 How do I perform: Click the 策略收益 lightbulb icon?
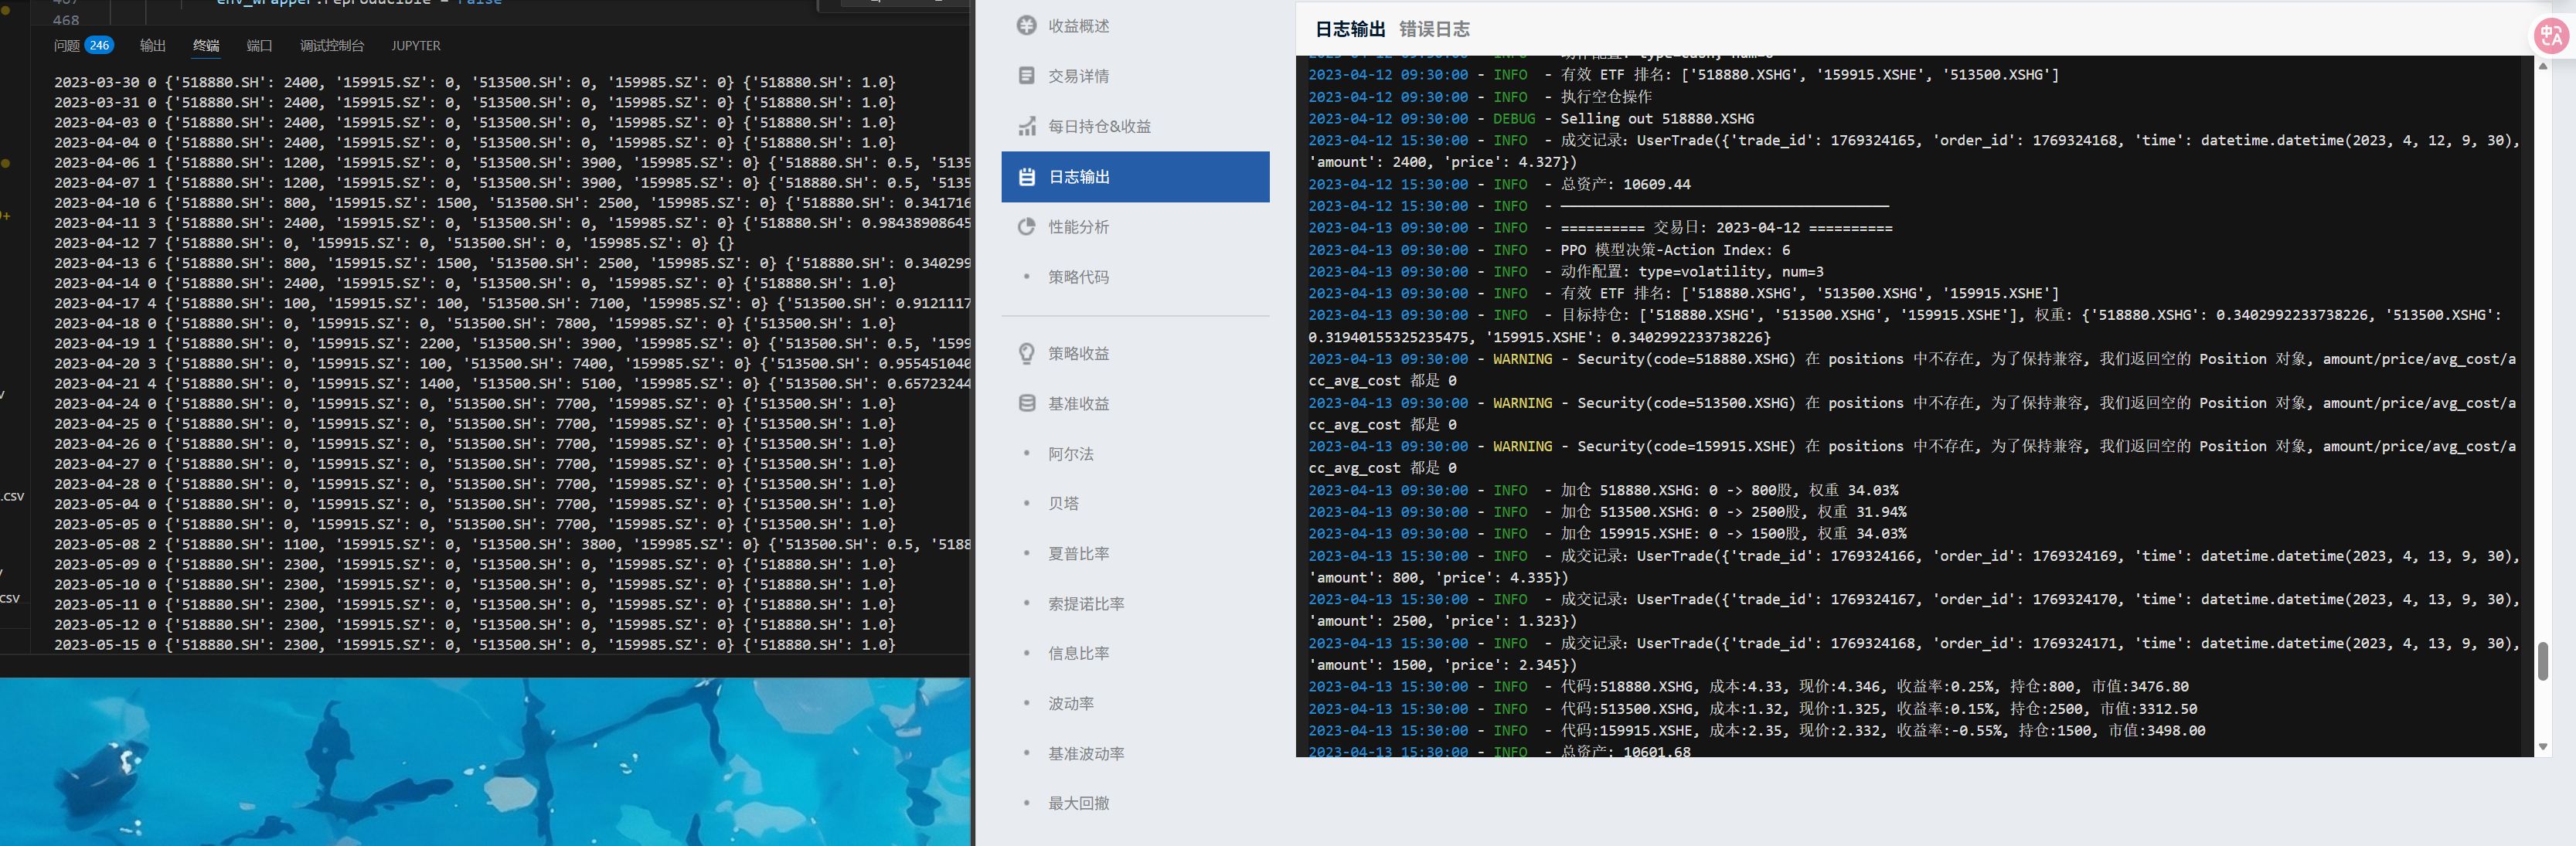tap(1026, 353)
